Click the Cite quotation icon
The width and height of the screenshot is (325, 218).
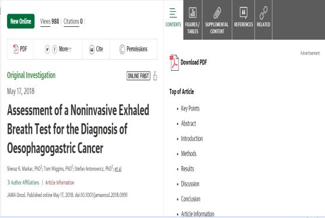[x=92, y=50]
